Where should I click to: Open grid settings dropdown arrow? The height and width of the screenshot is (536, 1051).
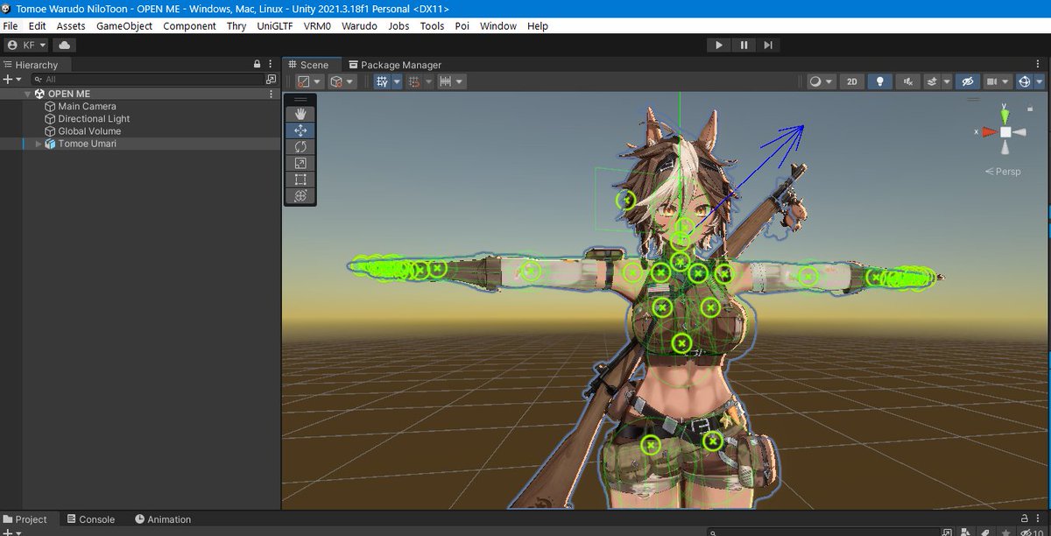pyautogui.click(x=397, y=81)
